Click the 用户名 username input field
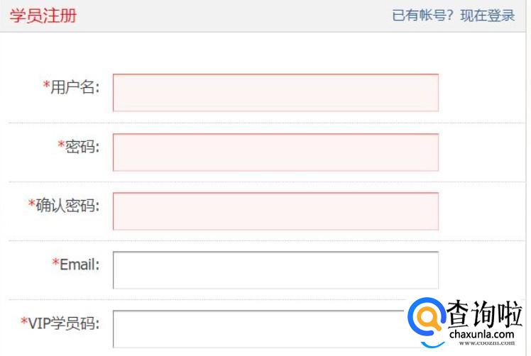 275,92
